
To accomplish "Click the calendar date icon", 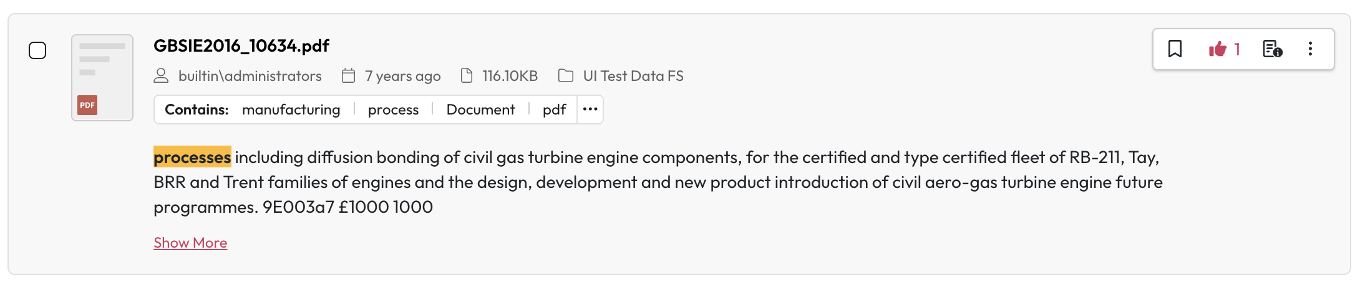I will (x=348, y=76).
